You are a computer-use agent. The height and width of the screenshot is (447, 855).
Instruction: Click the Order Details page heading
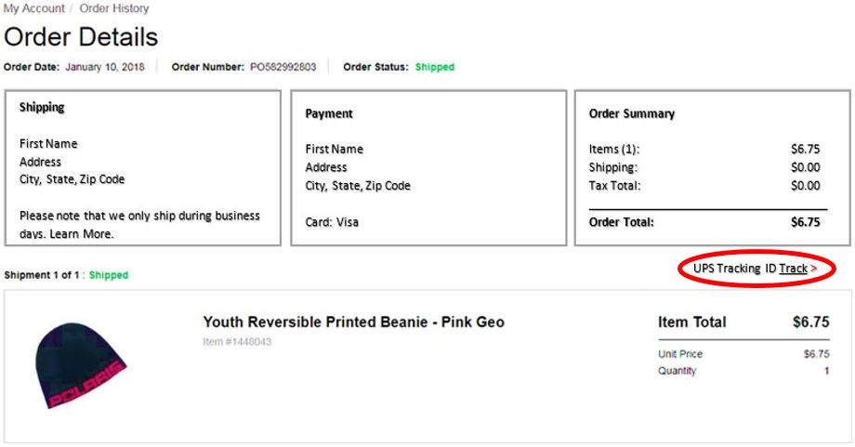(x=81, y=37)
